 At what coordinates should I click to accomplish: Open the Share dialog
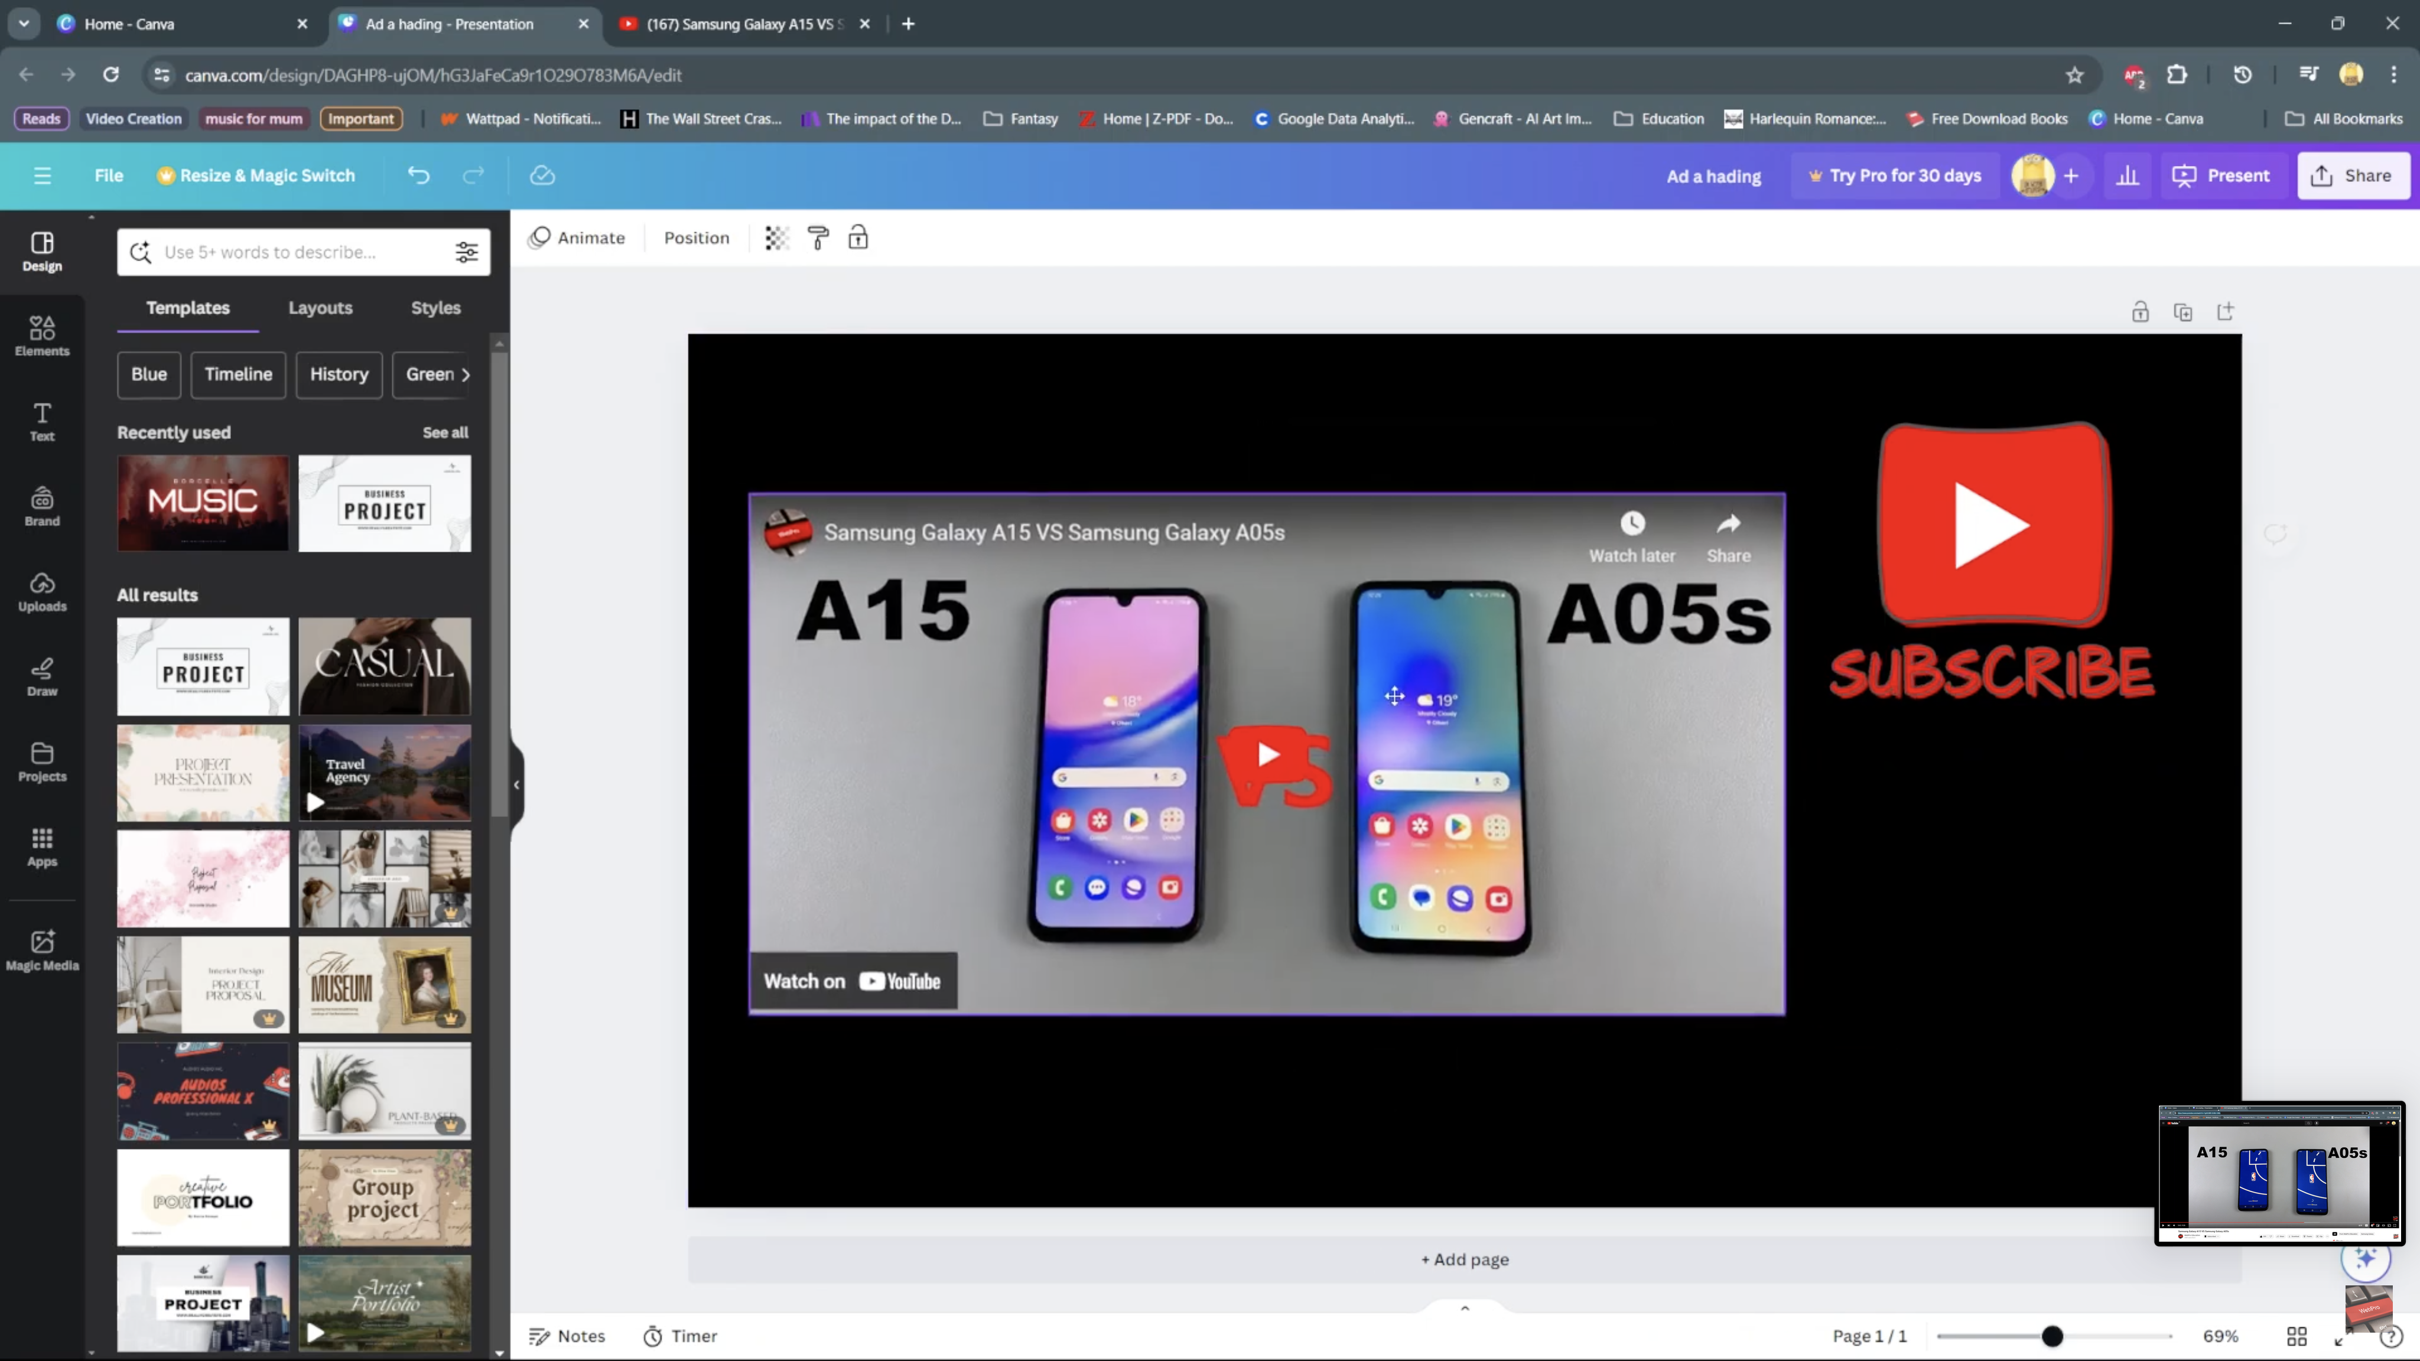pyautogui.click(x=2353, y=175)
